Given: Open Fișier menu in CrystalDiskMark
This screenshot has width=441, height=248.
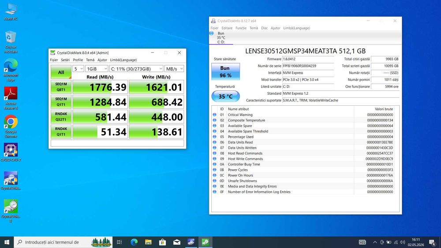Looking at the screenshot, I should point(54,60).
